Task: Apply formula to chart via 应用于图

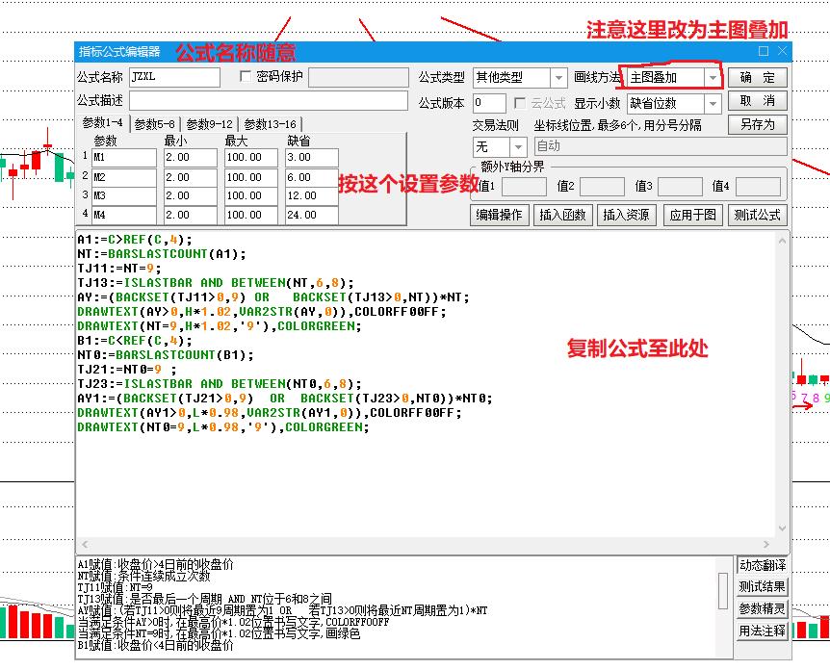Action: click(693, 215)
